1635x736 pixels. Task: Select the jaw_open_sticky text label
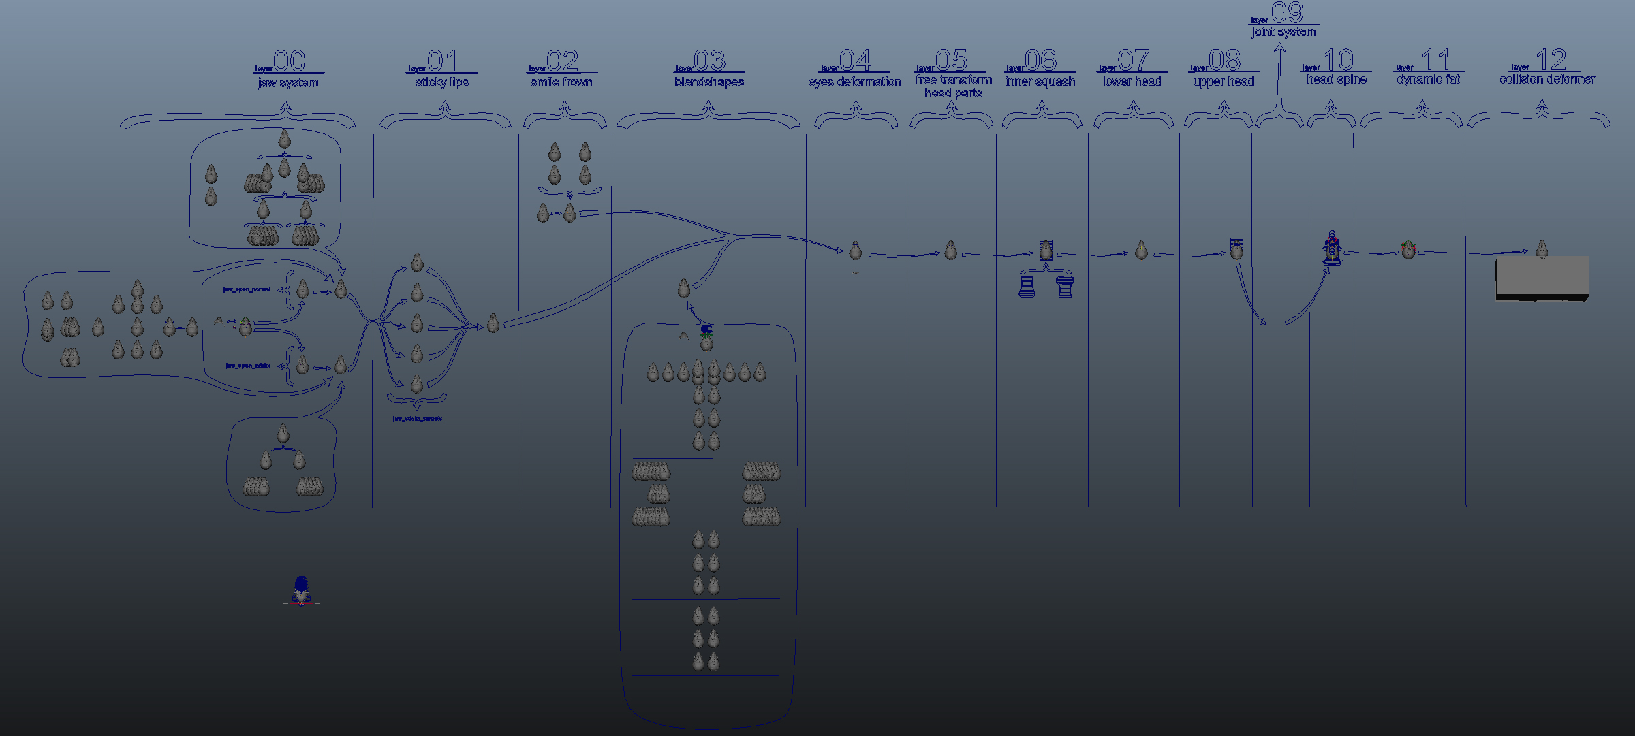pyautogui.click(x=248, y=366)
